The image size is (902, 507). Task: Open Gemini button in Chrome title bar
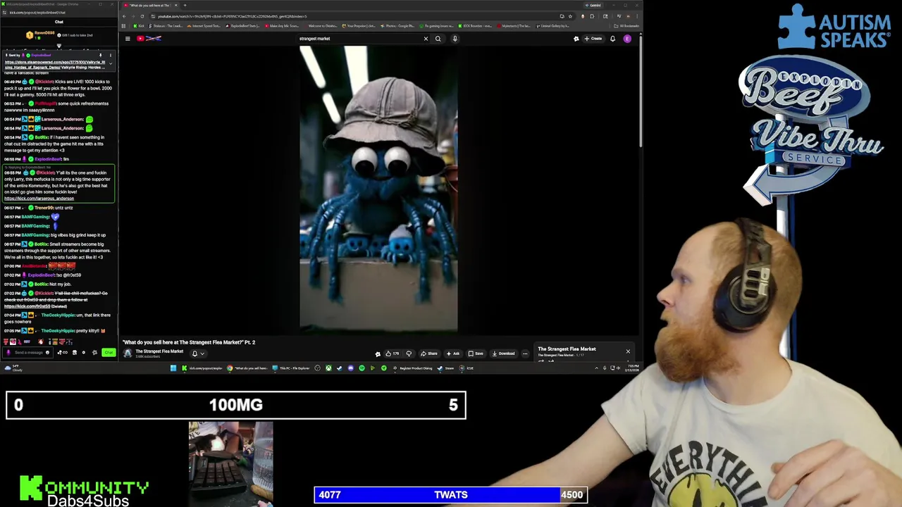595,5
